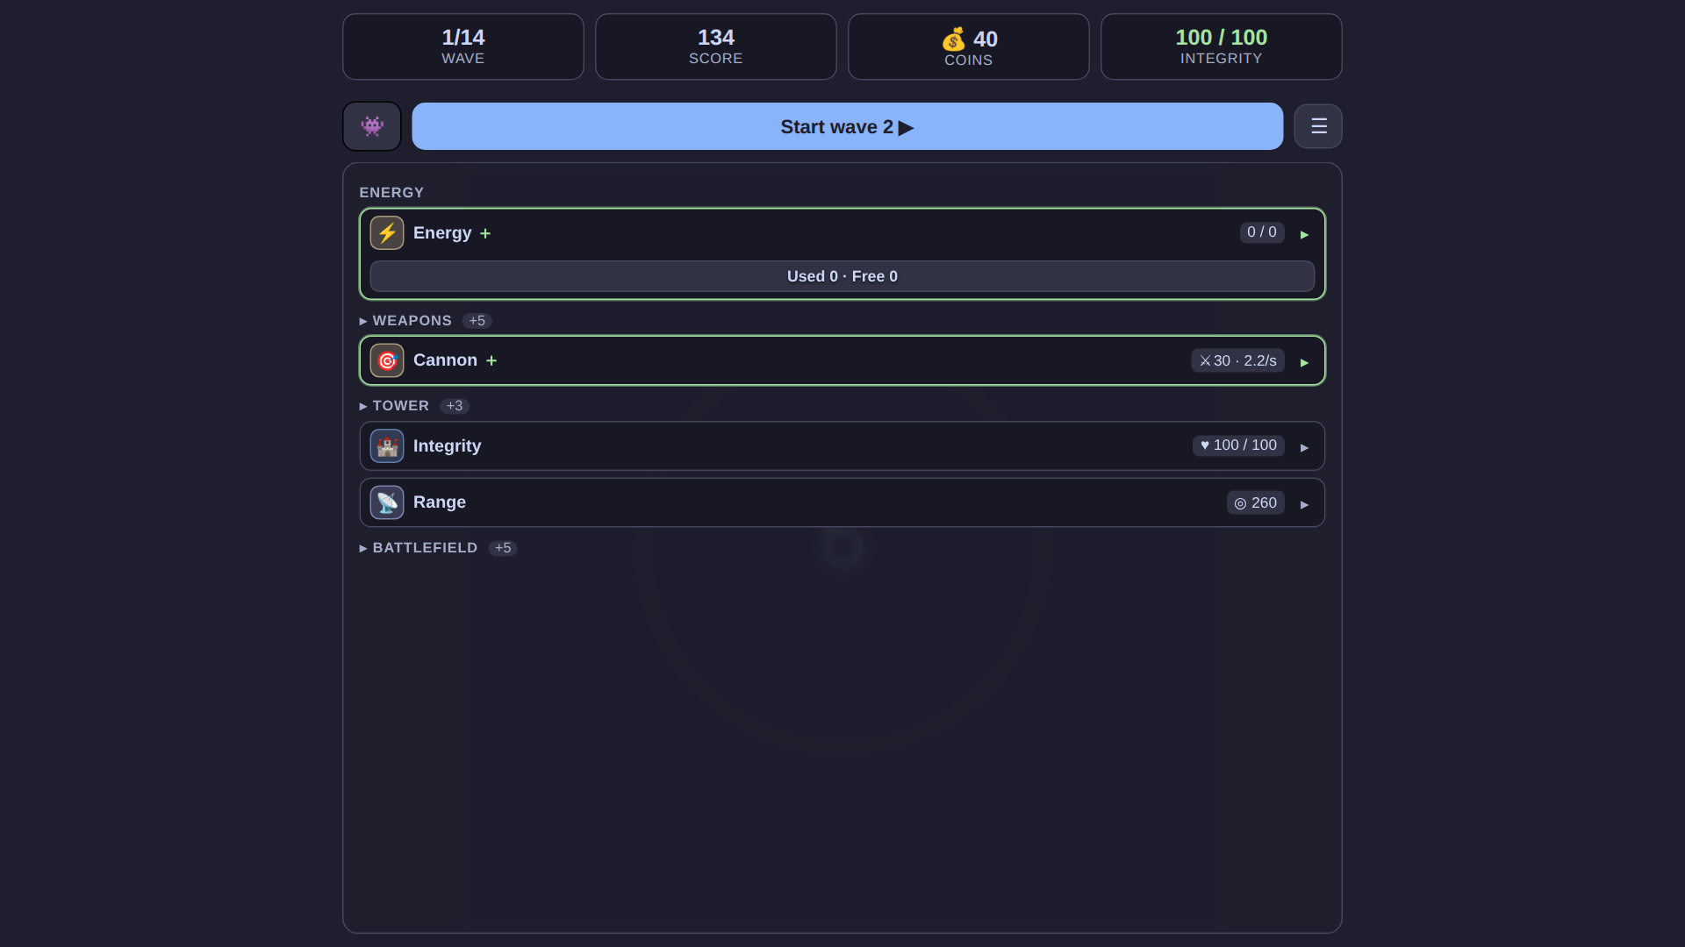The image size is (1685, 947).
Task: Click the Energy lightning bolt icon
Action: pyautogui.click(x=387, y=233)
